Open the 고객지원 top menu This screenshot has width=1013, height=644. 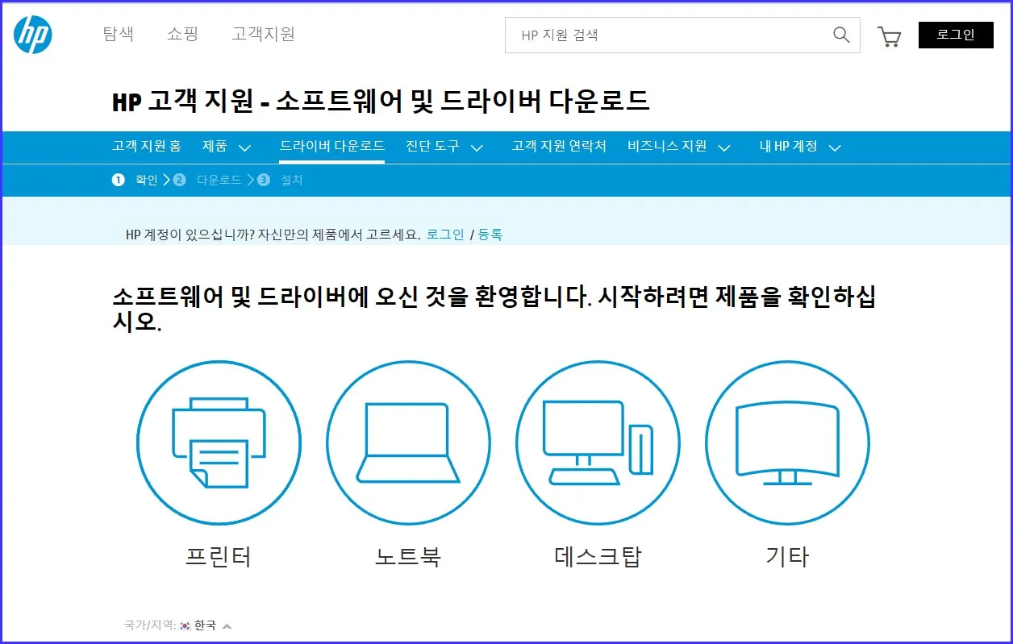(x=263, y=34)
